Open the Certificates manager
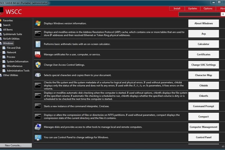 click(204, 54)
